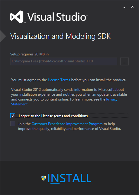Click the Visual Studio infinity logo icon
Image resolution: width=139 pixels, height=195 pixels.
17,17
